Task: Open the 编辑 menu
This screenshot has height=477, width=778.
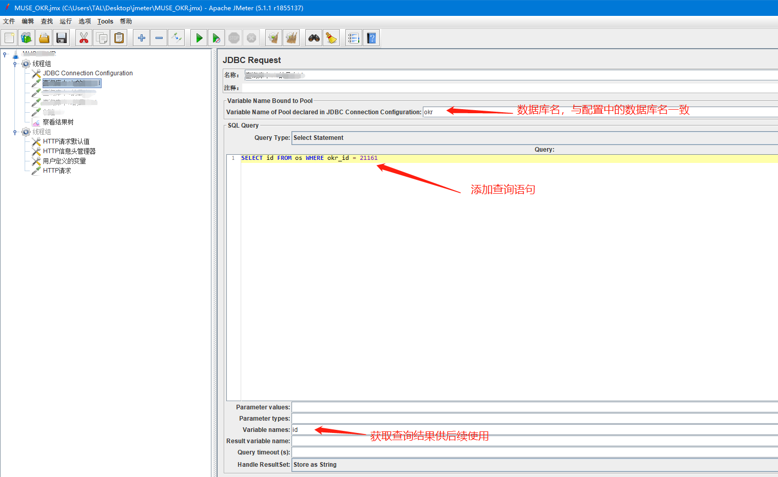Action: coord(28,22)
